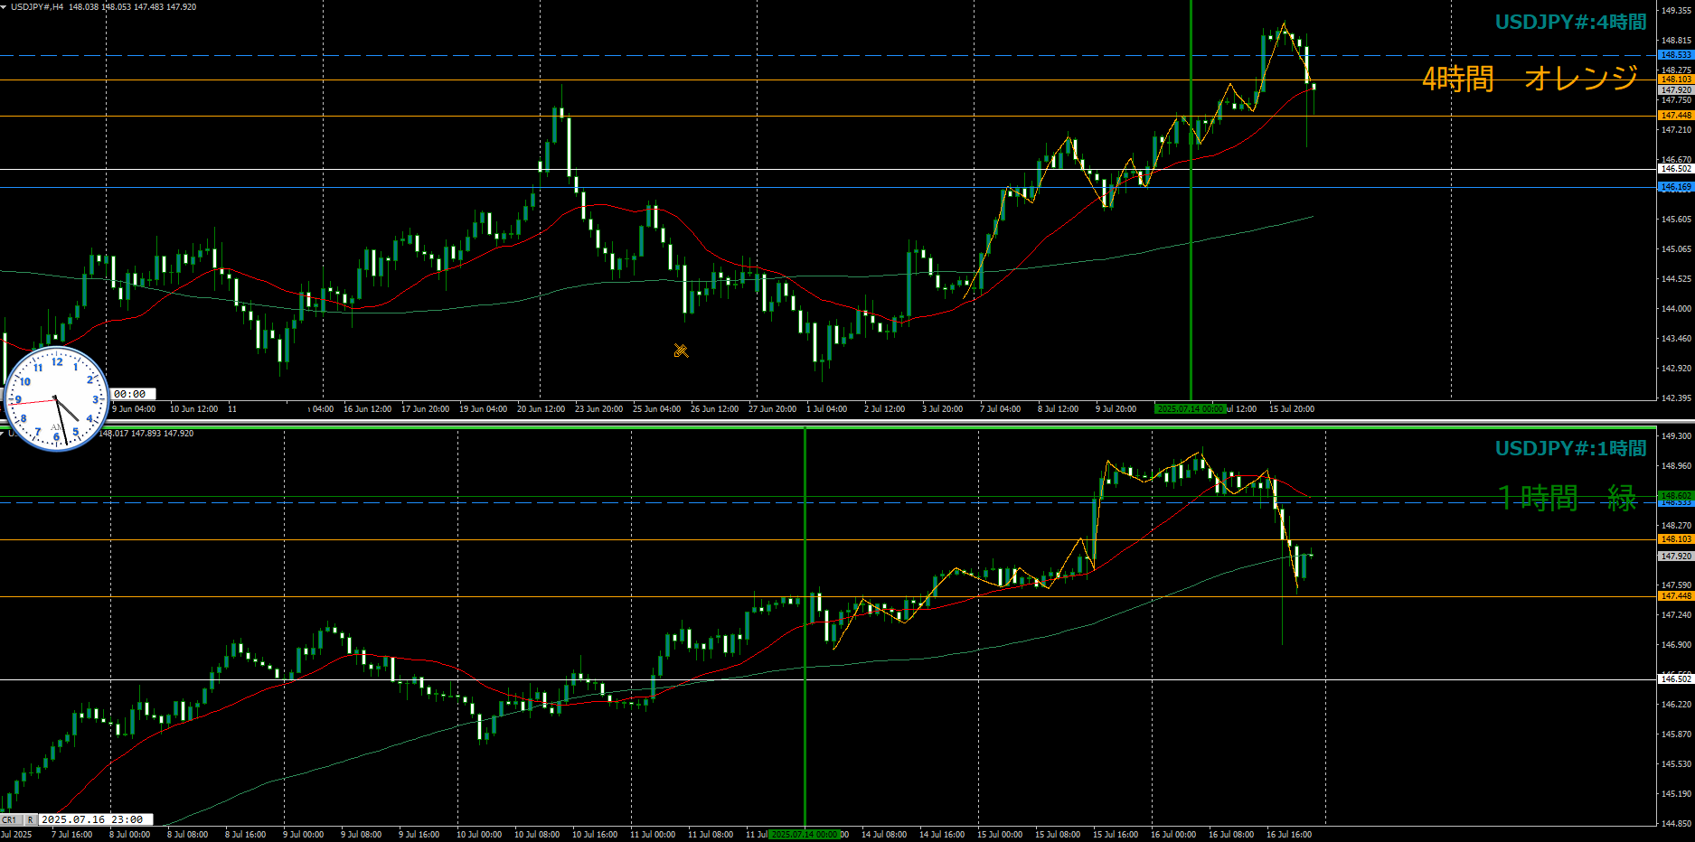Click the 4時間 オレンジ text label
The height and width of the screenshot is (842, 1695).
pos(1530,79)
